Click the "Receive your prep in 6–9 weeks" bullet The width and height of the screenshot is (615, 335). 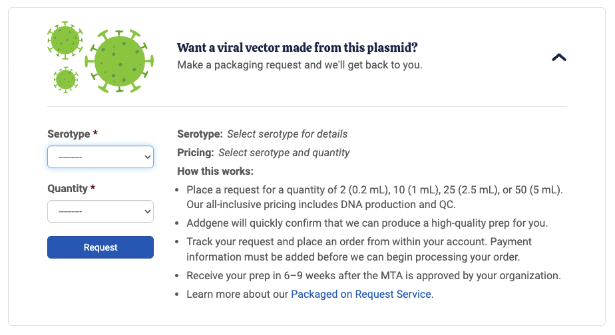click(373, 275)
